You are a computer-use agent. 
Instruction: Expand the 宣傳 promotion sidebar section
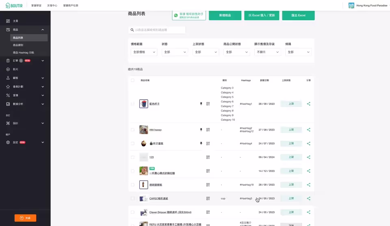pyautogui.click(x=43, y=96)
